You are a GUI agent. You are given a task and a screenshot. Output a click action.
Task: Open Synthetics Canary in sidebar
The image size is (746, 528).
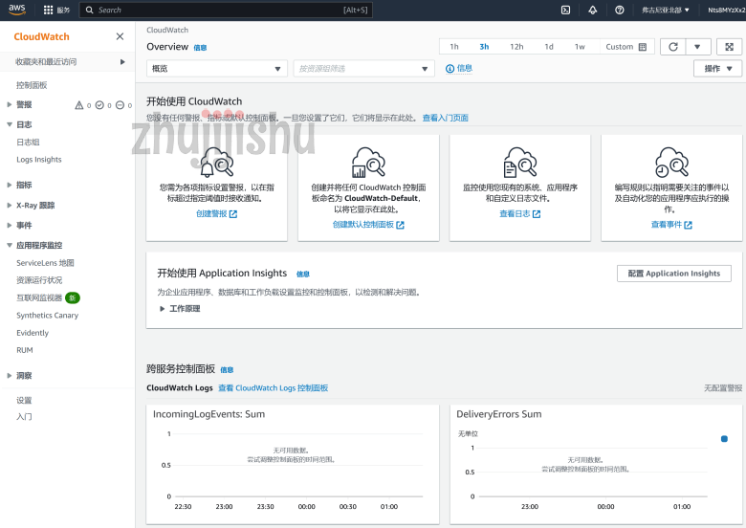(x=47, y=316)
